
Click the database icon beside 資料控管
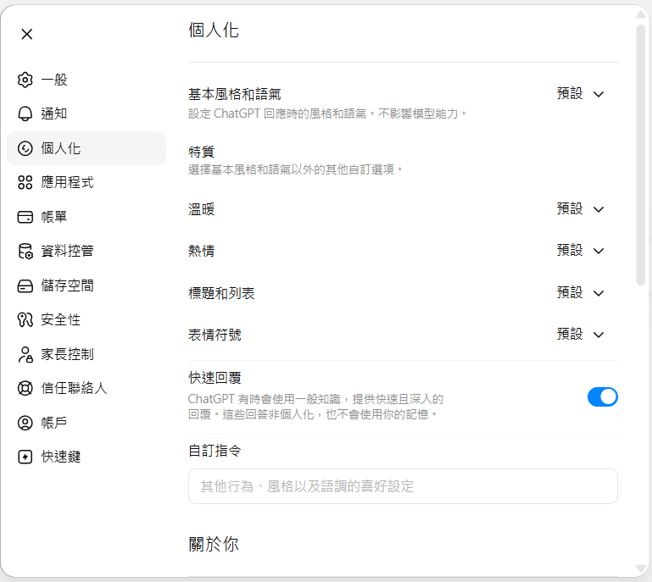coord(25,251)
